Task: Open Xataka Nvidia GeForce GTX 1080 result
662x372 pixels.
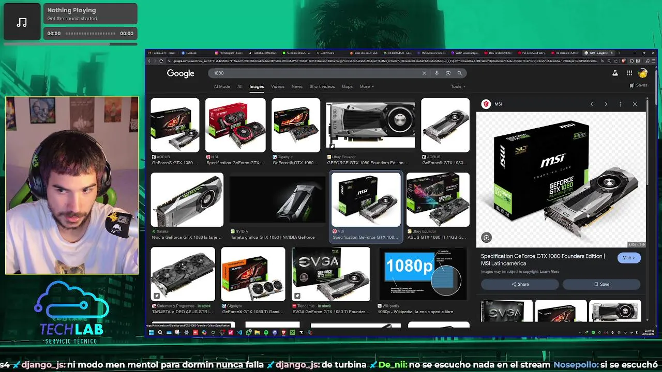Action: coord(187,199)
